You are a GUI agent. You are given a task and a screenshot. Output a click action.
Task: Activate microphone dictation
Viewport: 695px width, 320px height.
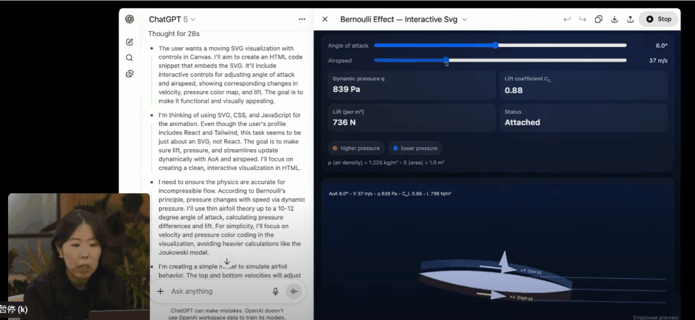tap(275, 291)
